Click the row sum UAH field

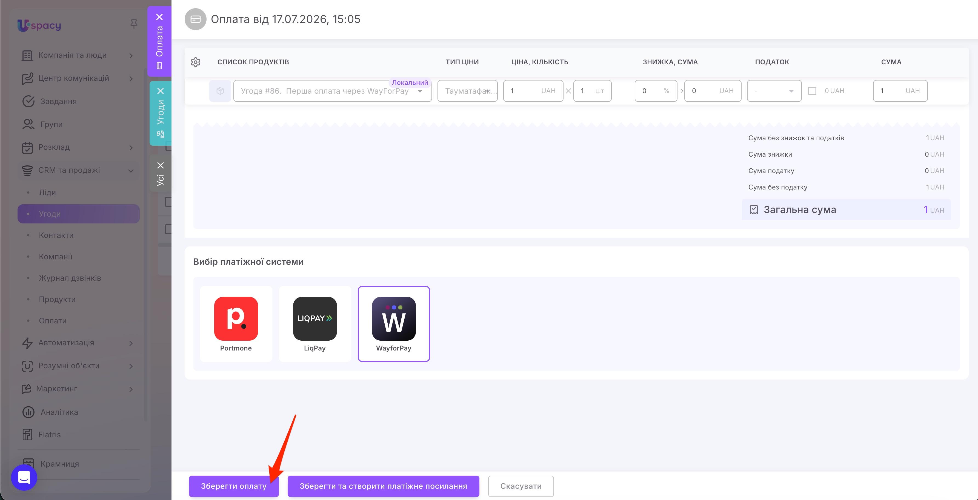(900, 91)
